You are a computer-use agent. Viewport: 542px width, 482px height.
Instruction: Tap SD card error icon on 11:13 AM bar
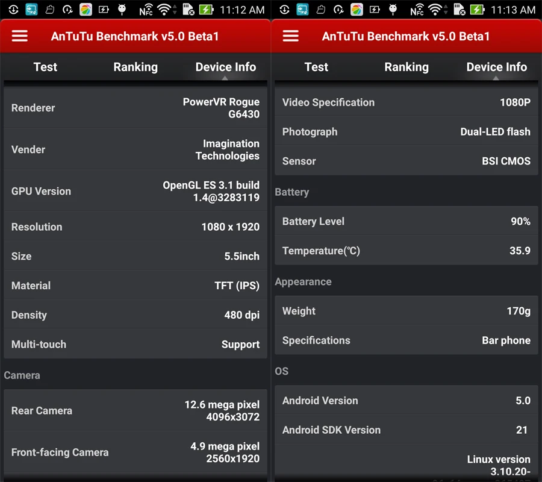(x=459, y=10)
